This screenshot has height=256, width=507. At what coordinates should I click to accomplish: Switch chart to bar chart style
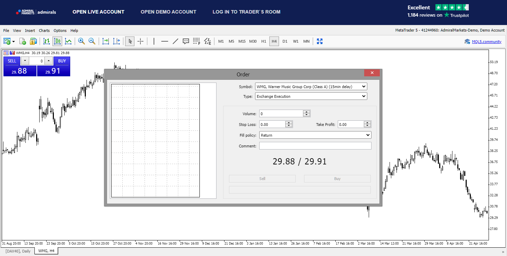click(47, 41)
